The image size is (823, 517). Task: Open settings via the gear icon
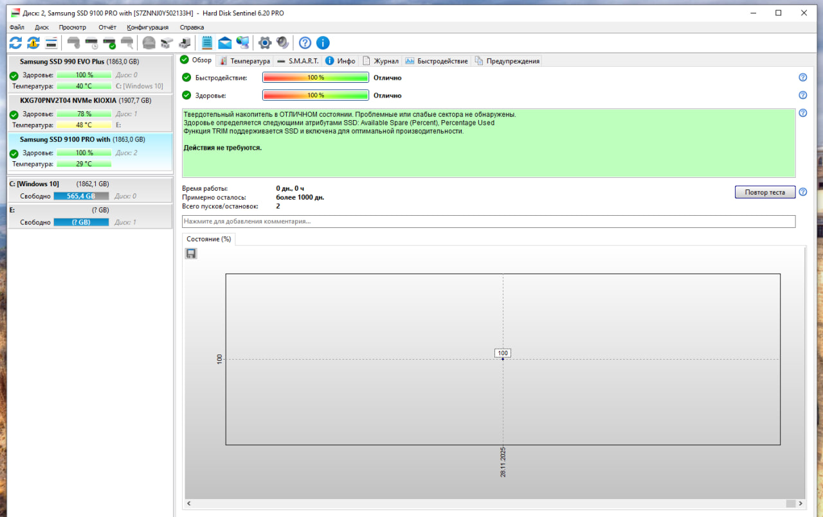pos(264,43)
